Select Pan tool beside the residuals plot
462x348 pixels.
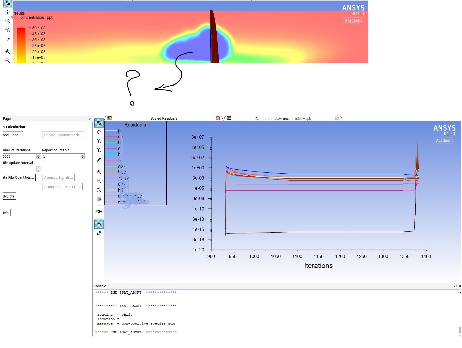(x=99, y=132)
